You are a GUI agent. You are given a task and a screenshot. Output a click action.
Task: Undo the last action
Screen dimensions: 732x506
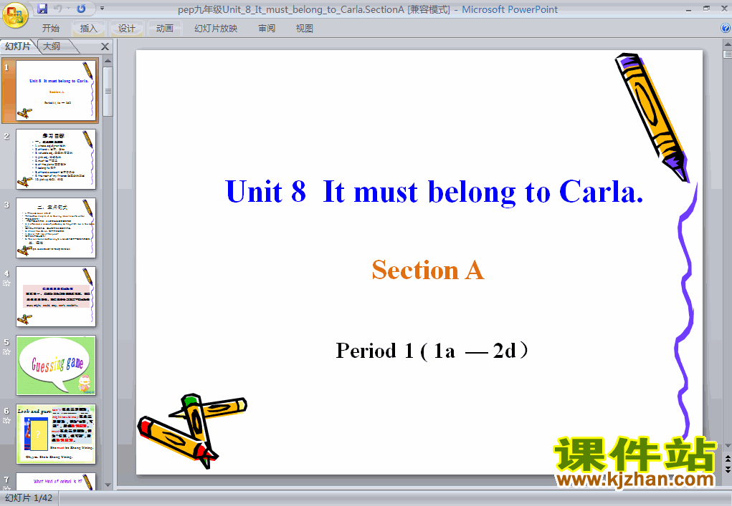pyautogui.click(x=58, y=9)
